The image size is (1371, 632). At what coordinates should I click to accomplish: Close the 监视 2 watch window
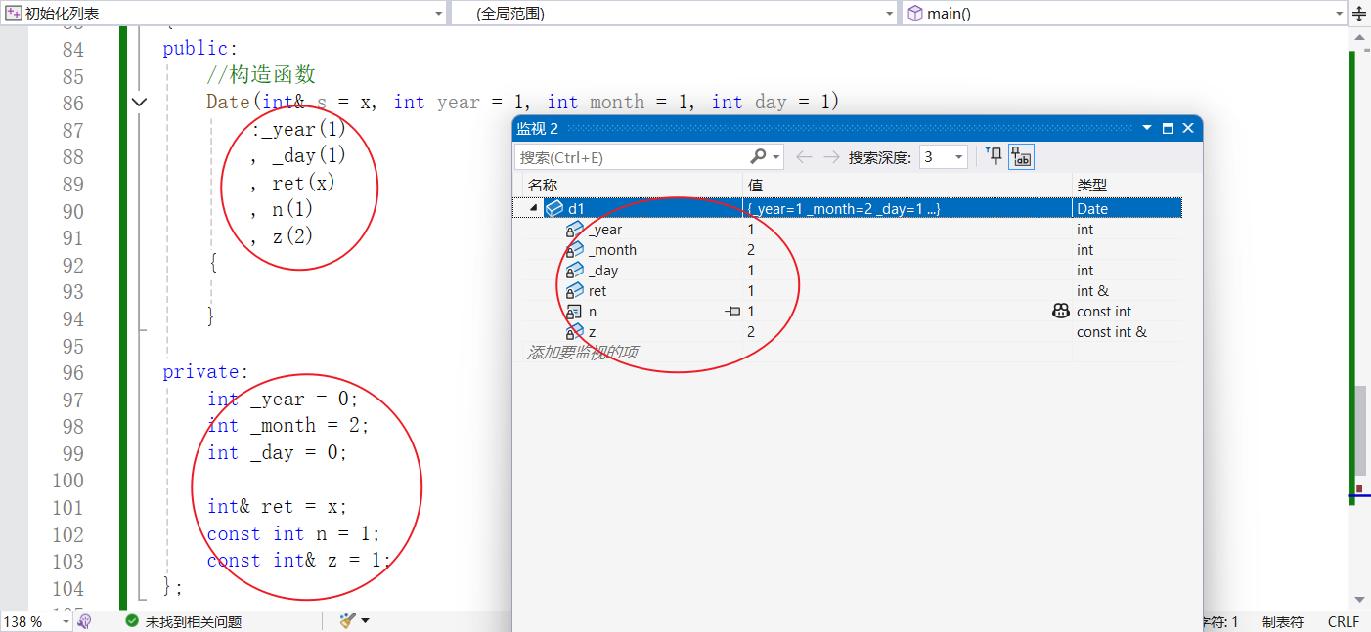[x=1188, y=128]
